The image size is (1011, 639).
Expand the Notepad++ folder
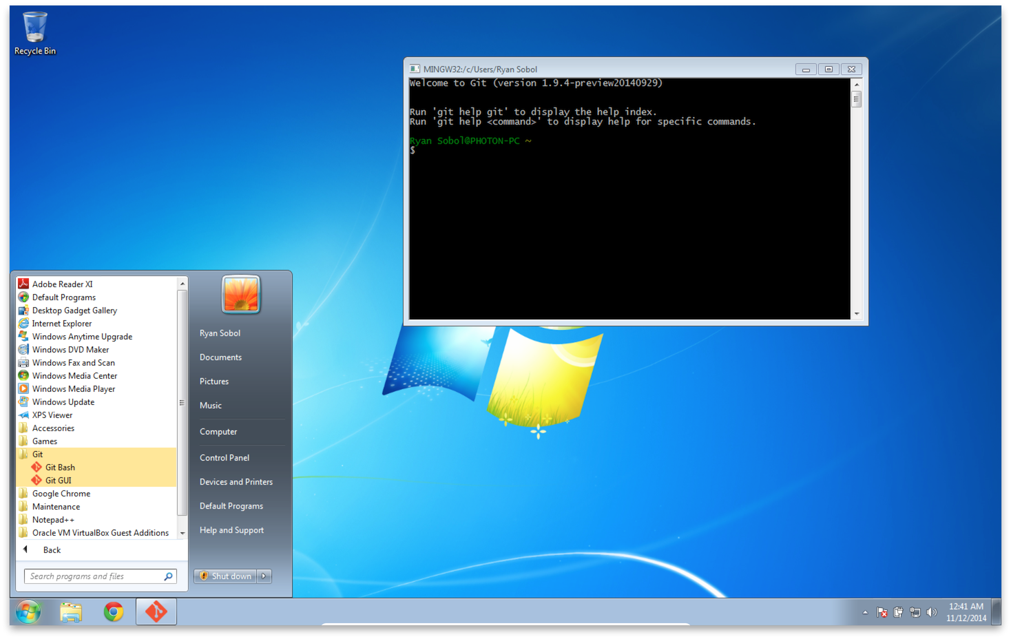tap(96, 520)
